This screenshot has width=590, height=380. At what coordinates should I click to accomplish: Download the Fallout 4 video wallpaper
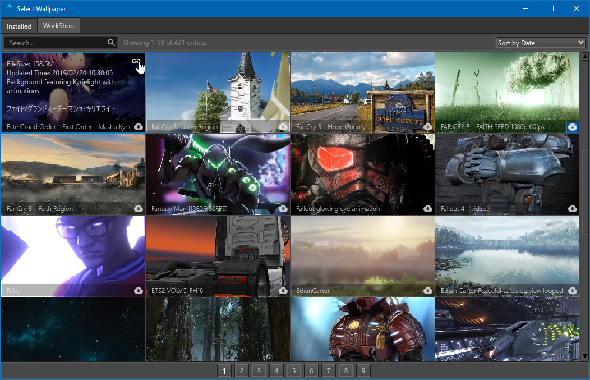pyautogui.click(x=572, y=209)
